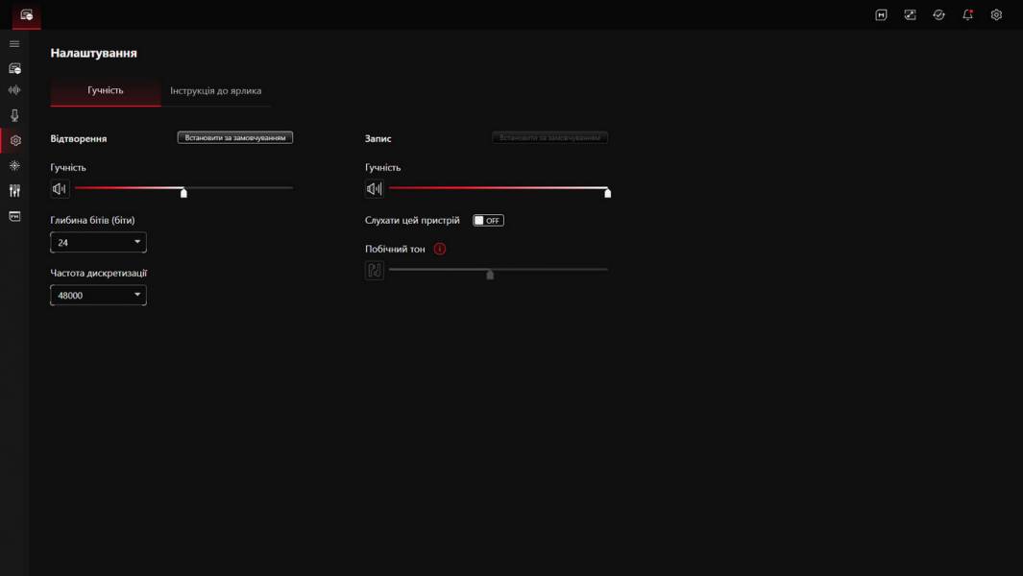The height and width of the screenshot is (576, 1023).
Task: Switch to the Інструкція до ярлика tab
Action: tap(216, 90)
